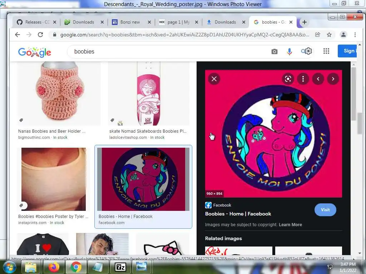366x274 pixels.
Task: Share this page via the address bar icon
Action: (x=317, y=35)
